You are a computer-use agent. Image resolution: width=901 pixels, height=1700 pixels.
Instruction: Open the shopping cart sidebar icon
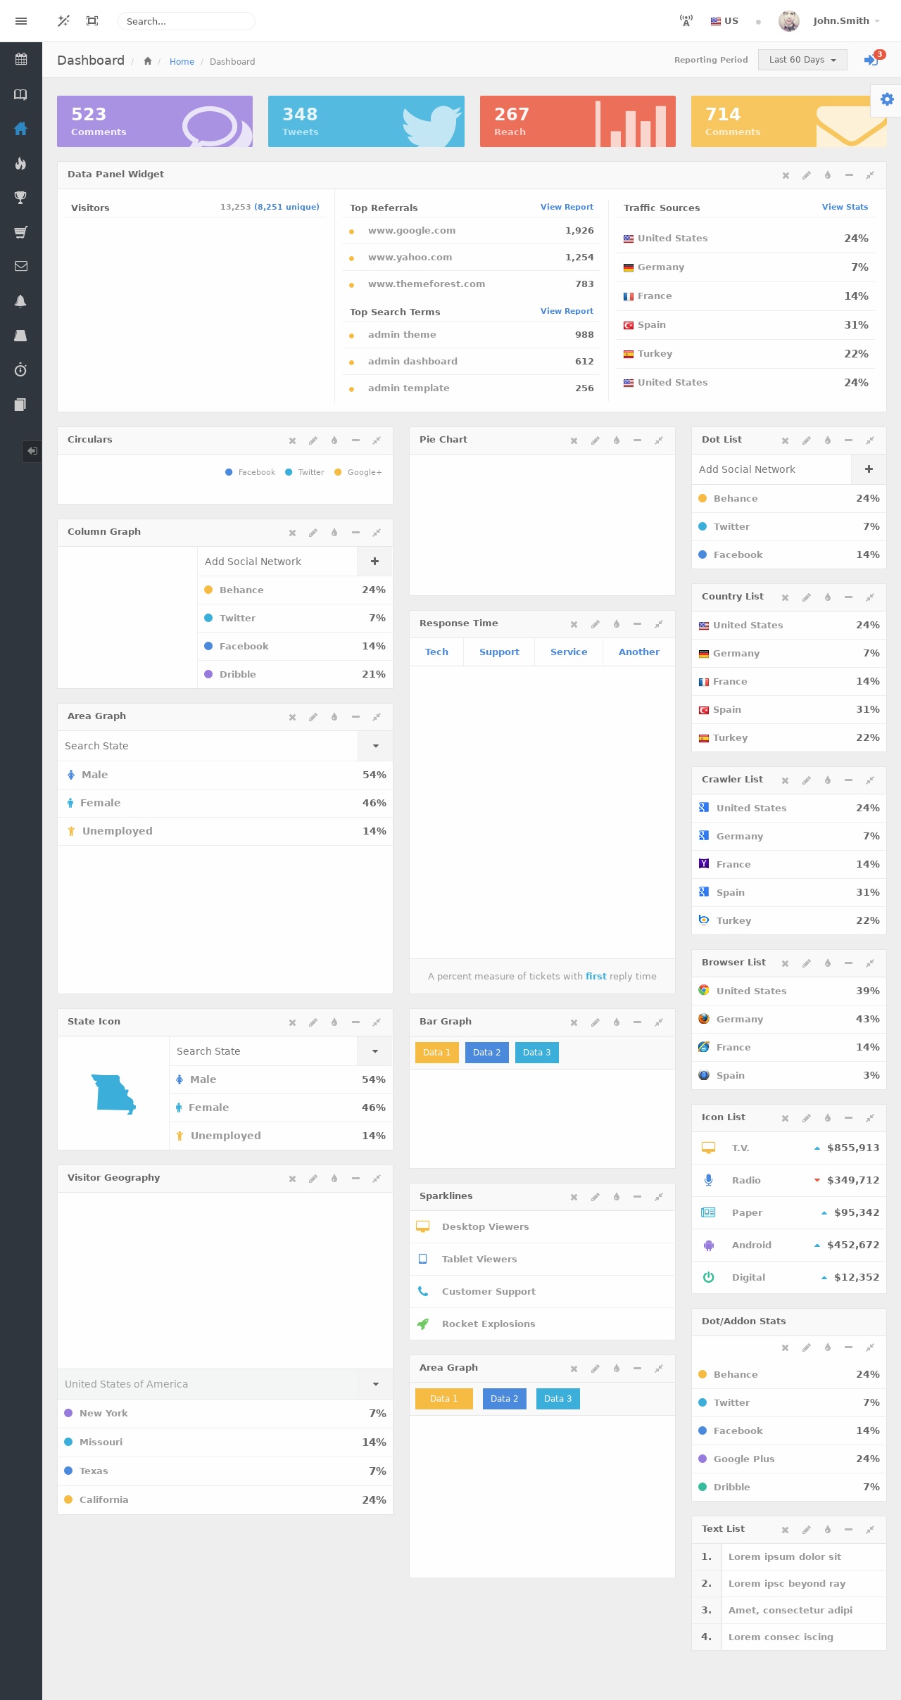point(21,232)
